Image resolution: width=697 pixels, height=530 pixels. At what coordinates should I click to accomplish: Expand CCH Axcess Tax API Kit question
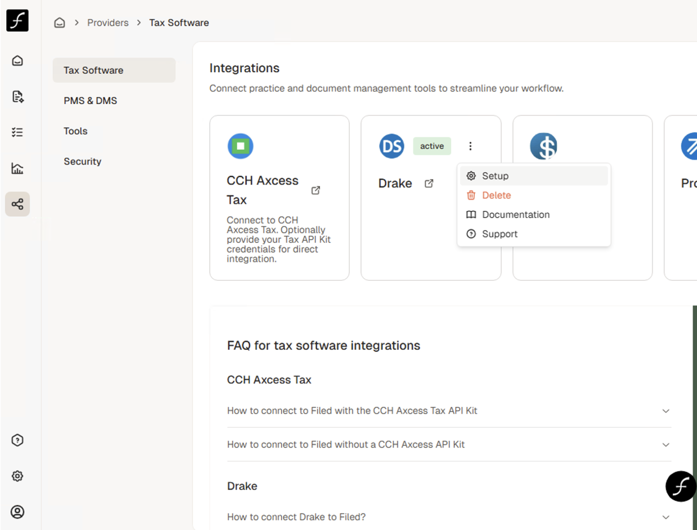pos(449,411)
